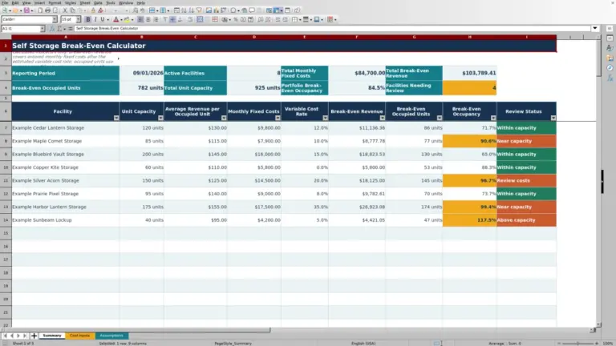Open the Name Box dropdown
The width and height of the screenshot is (616, 346).
(43, 29)
